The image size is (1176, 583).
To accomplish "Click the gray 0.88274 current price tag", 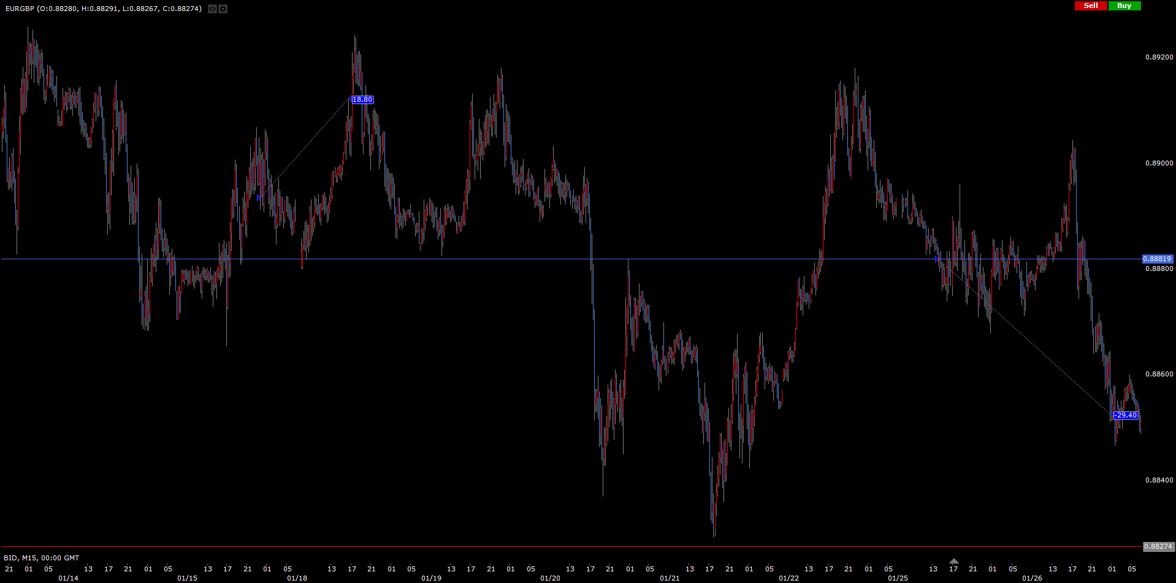I will click(x=1158, y=546).
